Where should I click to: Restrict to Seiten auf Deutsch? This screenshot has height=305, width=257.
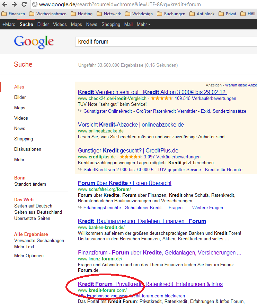click(33, 206)
